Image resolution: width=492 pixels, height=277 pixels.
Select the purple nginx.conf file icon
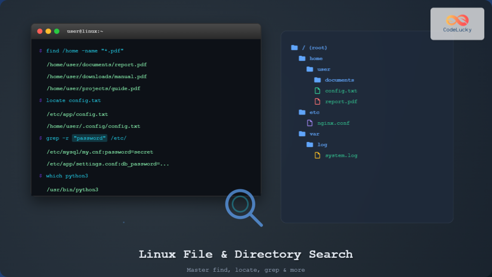pyautogui.click(x=310, y=123)
